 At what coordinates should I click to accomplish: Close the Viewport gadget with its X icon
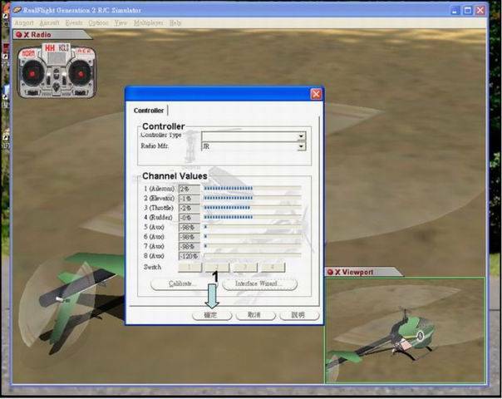[x=337, y=272]
